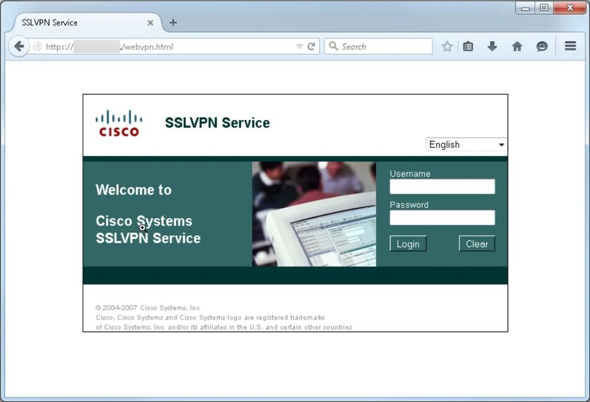Open the downloads arrow icon

(492, 47)
